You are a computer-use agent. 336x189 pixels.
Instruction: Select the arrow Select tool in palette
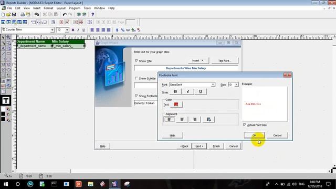coord(3,37)
